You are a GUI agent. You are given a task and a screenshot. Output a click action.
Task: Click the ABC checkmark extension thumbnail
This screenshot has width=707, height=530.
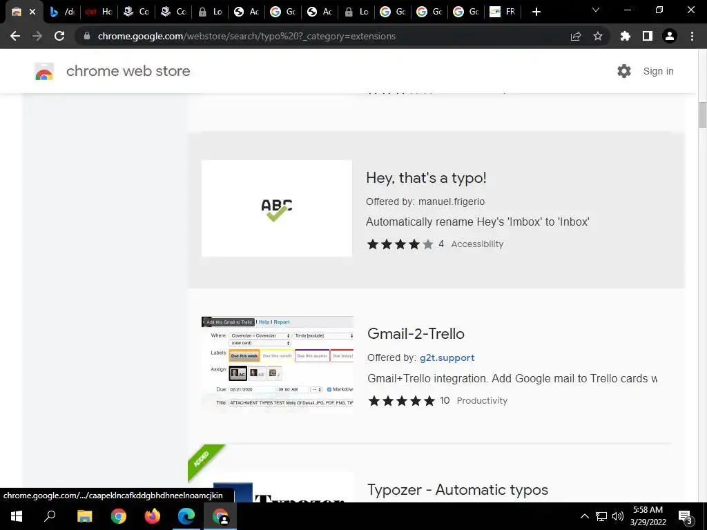(277, 208)
